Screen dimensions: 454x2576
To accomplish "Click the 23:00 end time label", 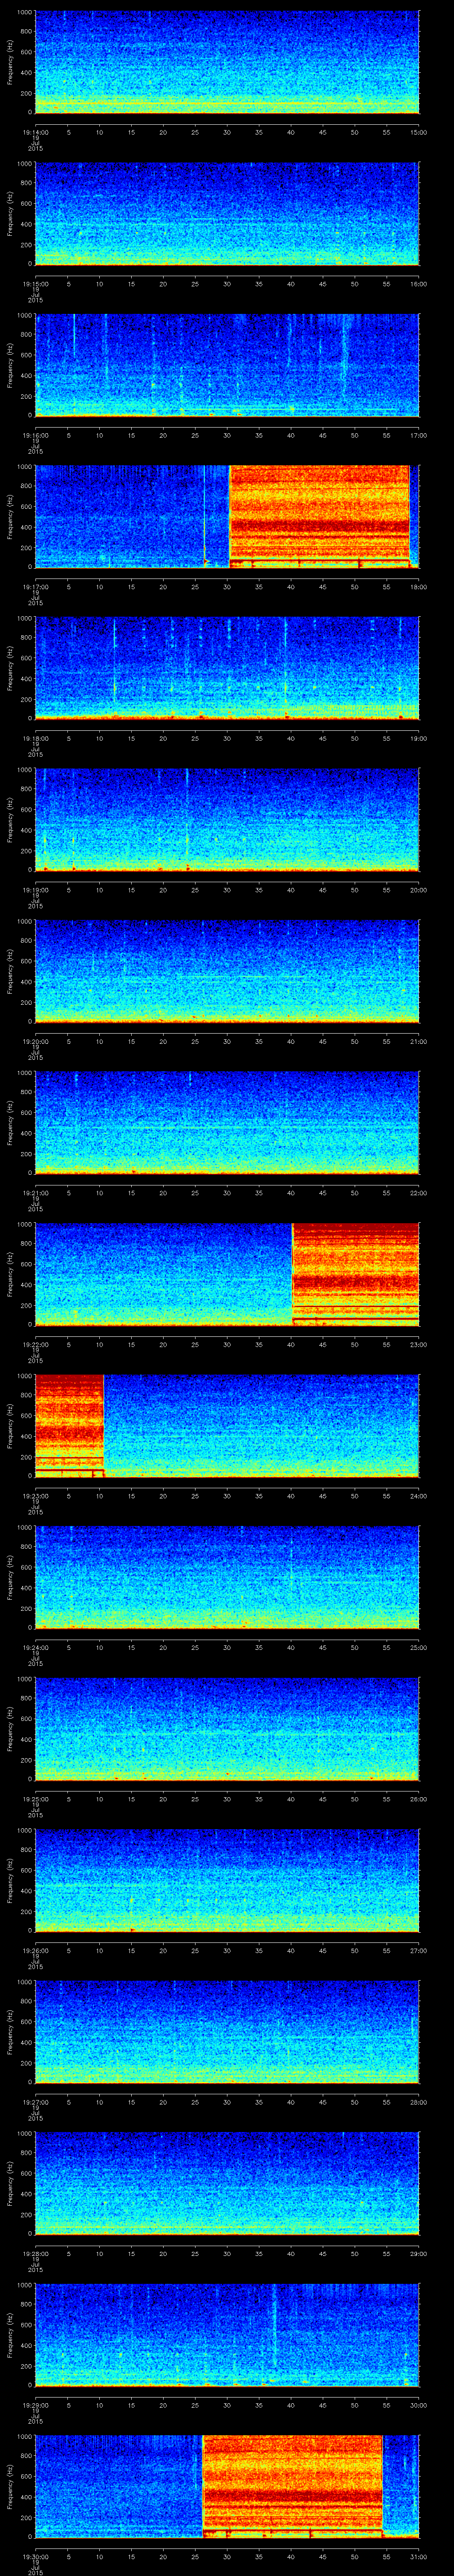I will 418,1344.
